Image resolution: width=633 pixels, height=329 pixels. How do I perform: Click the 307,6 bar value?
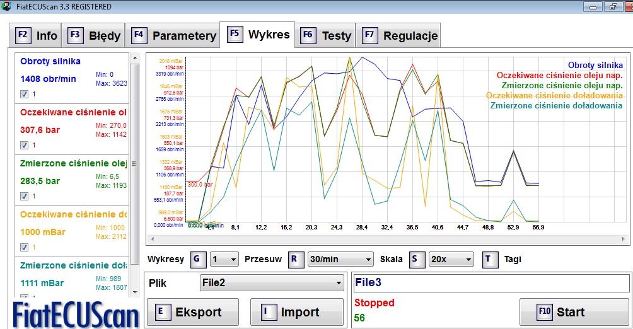click(40, 130)
